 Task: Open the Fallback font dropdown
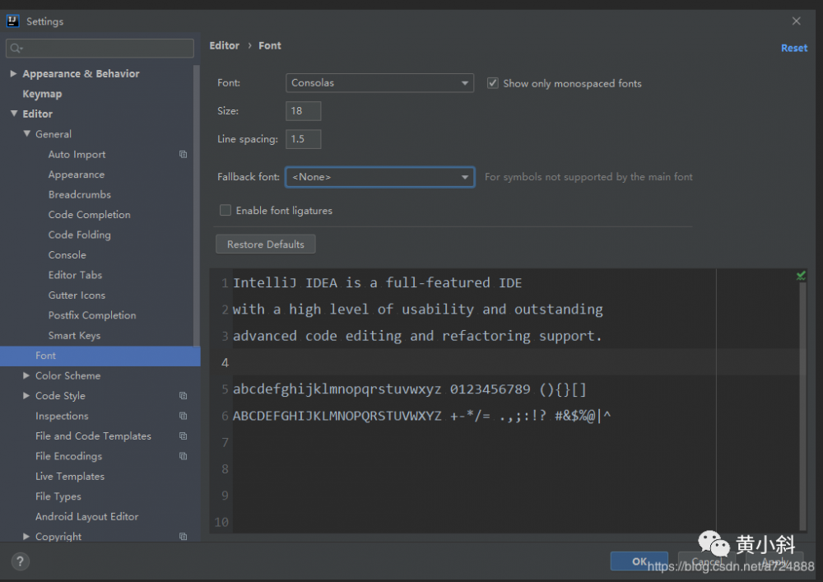click(x=379, y=177)
